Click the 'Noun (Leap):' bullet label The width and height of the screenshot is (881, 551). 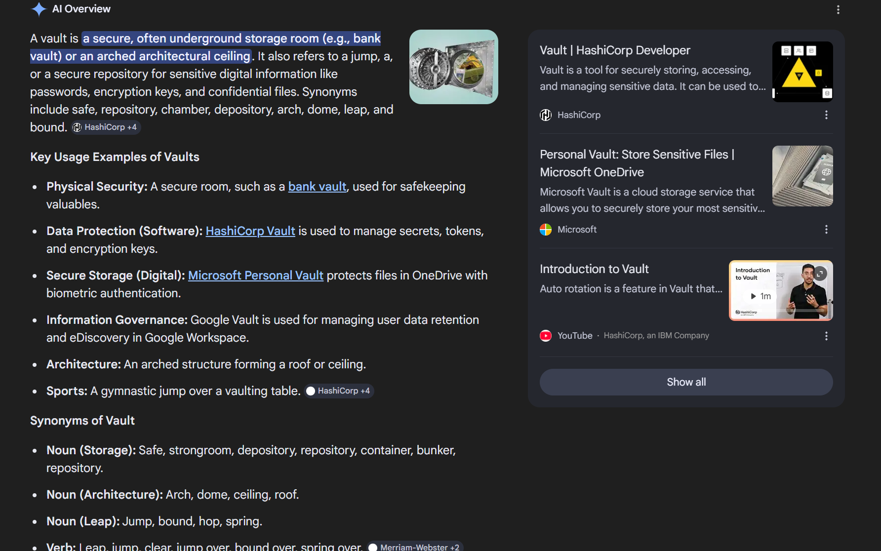(x=83, y=521)
